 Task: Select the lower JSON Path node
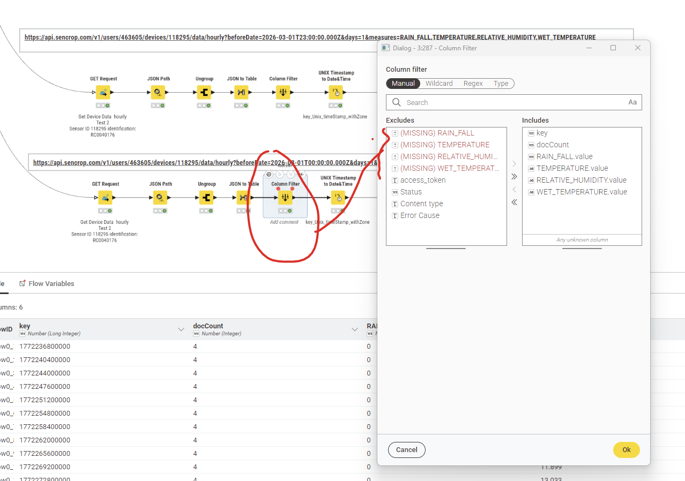159,198
